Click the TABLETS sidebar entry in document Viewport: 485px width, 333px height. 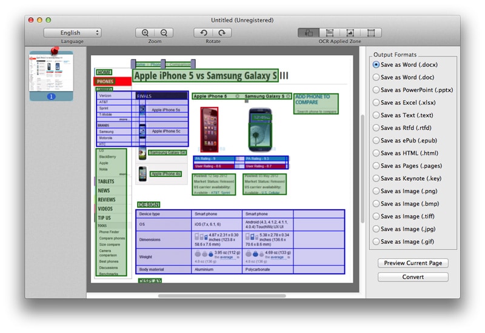pos(106,182)
